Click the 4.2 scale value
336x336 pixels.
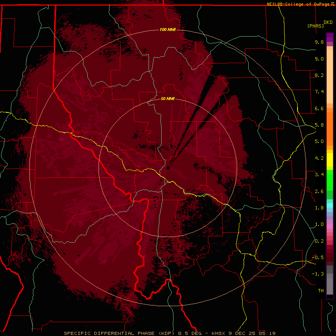coord(319,158)
